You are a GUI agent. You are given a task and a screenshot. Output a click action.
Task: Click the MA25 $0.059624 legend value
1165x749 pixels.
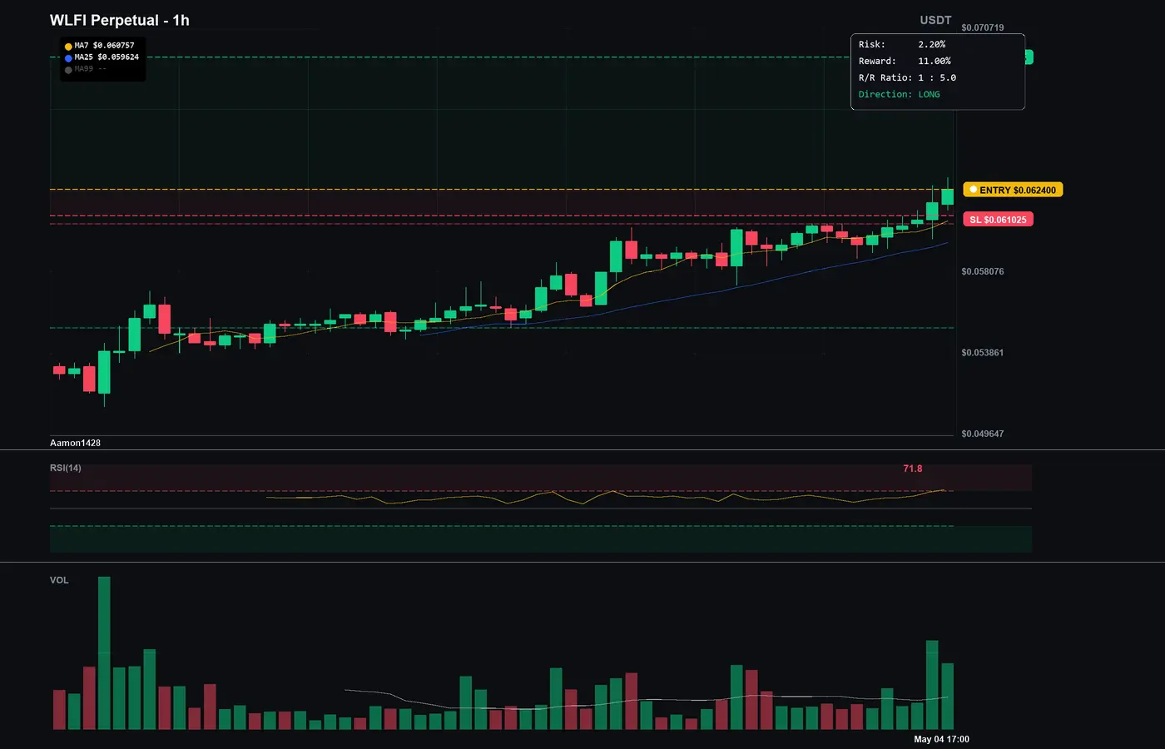[107, 57]
